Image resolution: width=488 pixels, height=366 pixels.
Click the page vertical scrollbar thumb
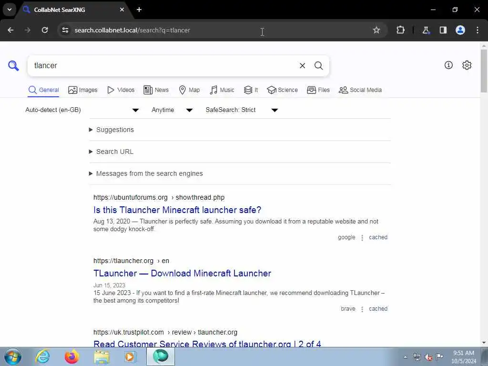click(x=484, y=71)
